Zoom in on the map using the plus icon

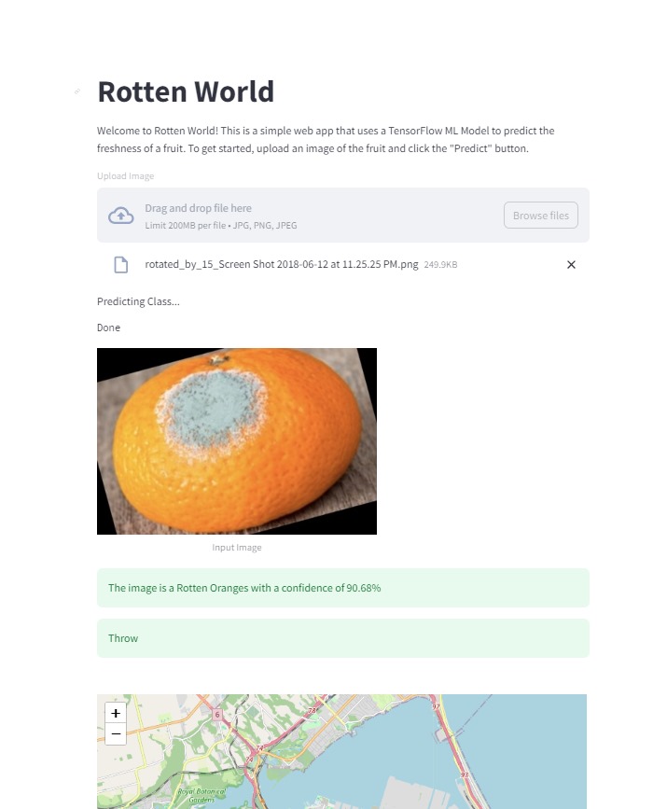click(116, 713)
